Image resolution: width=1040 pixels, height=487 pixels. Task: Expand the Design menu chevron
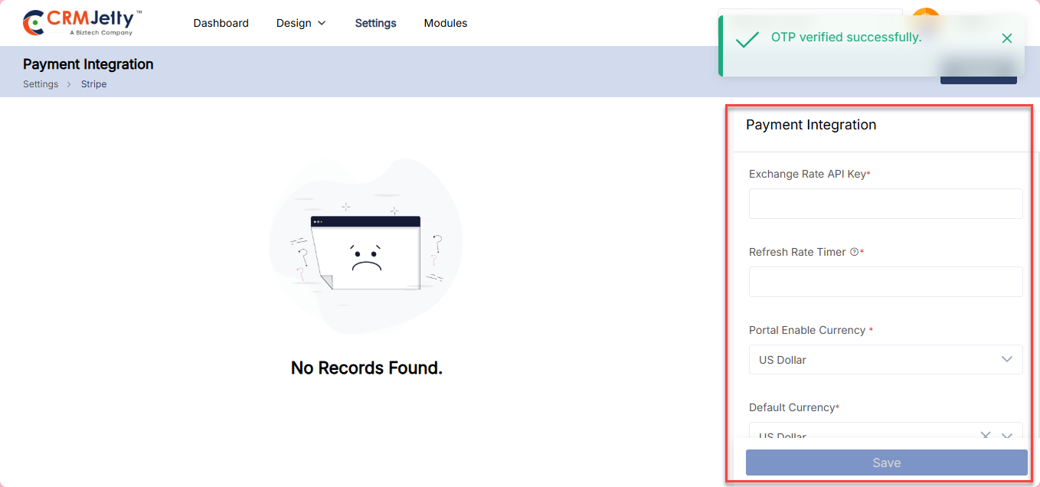tap(322, 23)
